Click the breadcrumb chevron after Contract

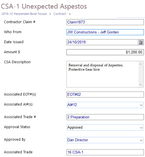click(70, 14)
